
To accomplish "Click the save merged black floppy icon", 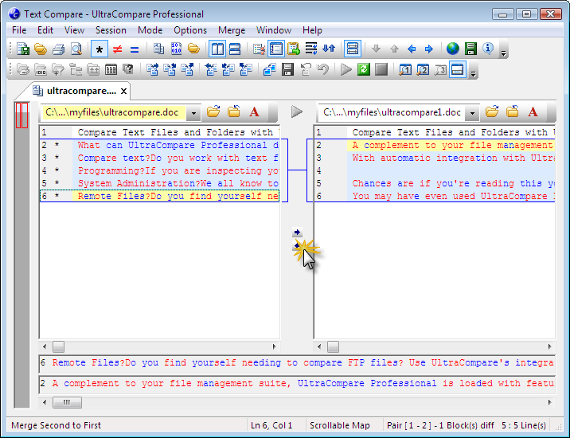I will [x=287, y=69].
